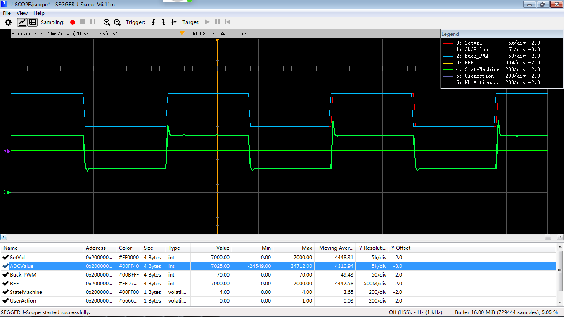Select legend entry 2: Buck_PWM

click(x=491, y=56)
